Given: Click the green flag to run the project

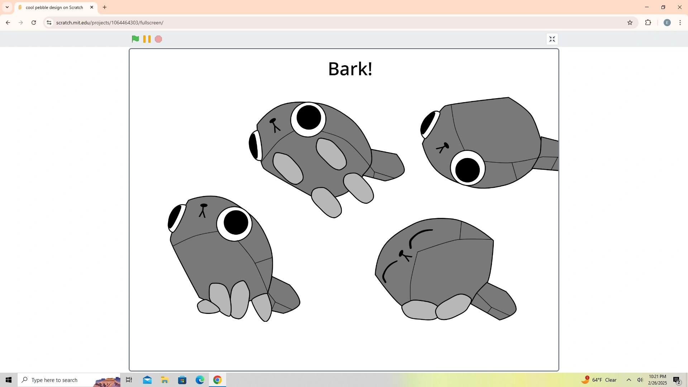Looking at the screenshot, I should [135, 39].
